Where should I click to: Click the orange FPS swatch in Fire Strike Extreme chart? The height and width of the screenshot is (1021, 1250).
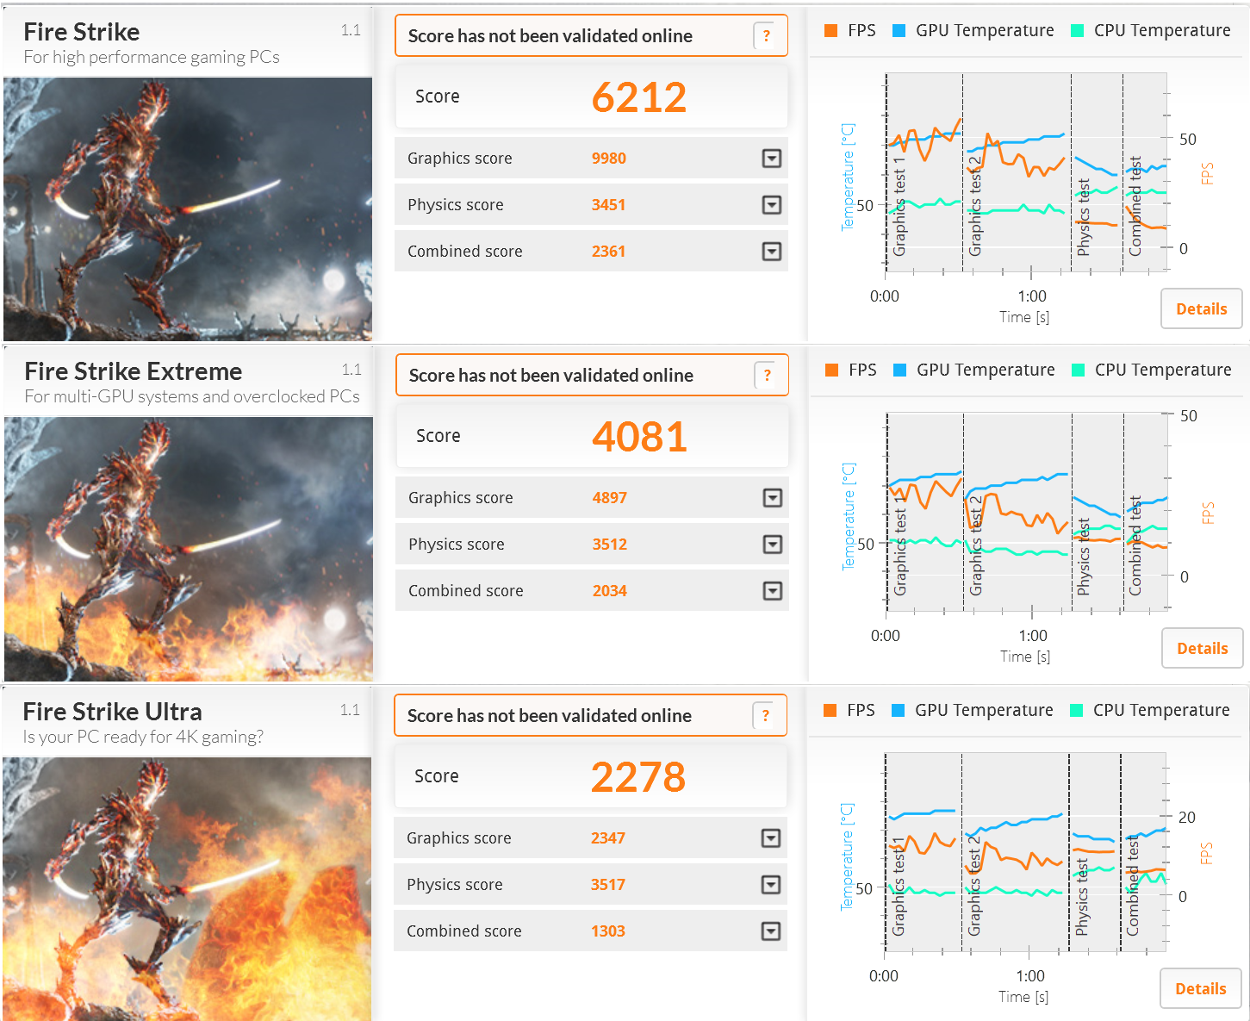(832, 370)
